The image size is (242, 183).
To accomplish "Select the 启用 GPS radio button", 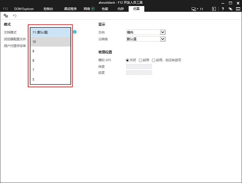I will point(140,60).
